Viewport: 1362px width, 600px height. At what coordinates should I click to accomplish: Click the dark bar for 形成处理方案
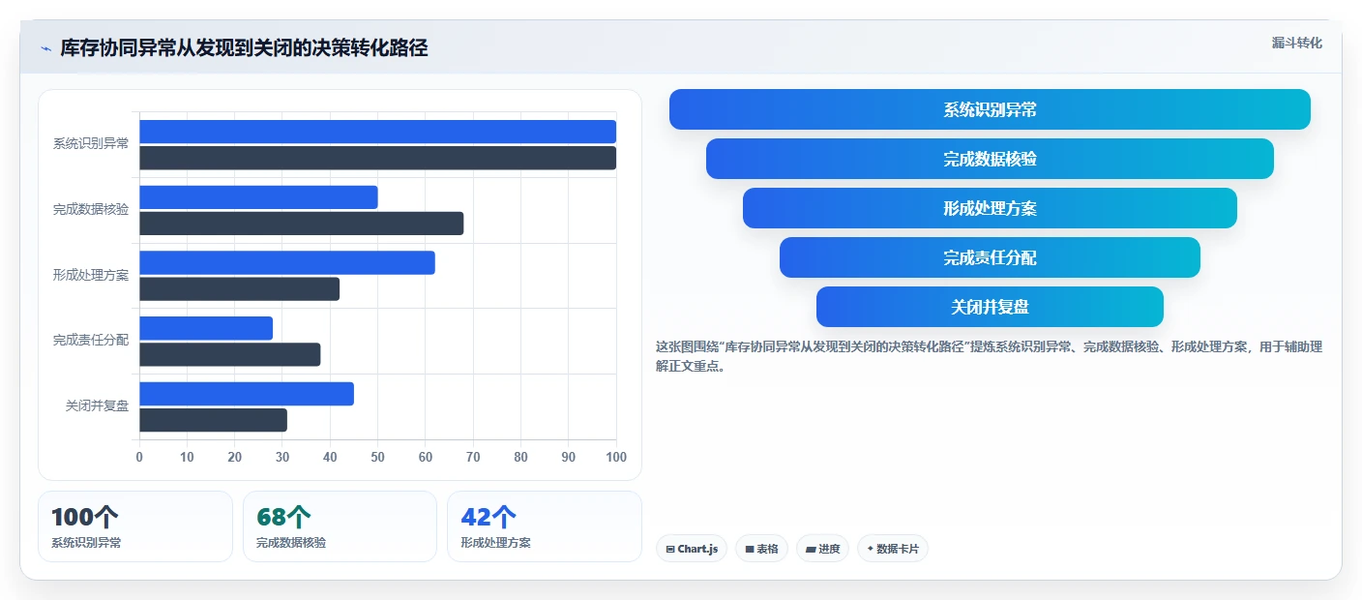click(x=239, y=288)
